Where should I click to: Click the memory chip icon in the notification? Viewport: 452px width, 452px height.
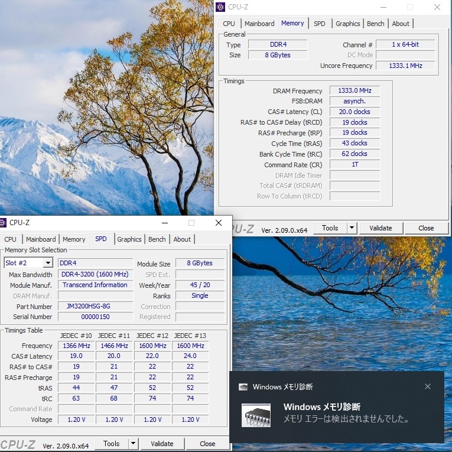click(x=256, y=415)
